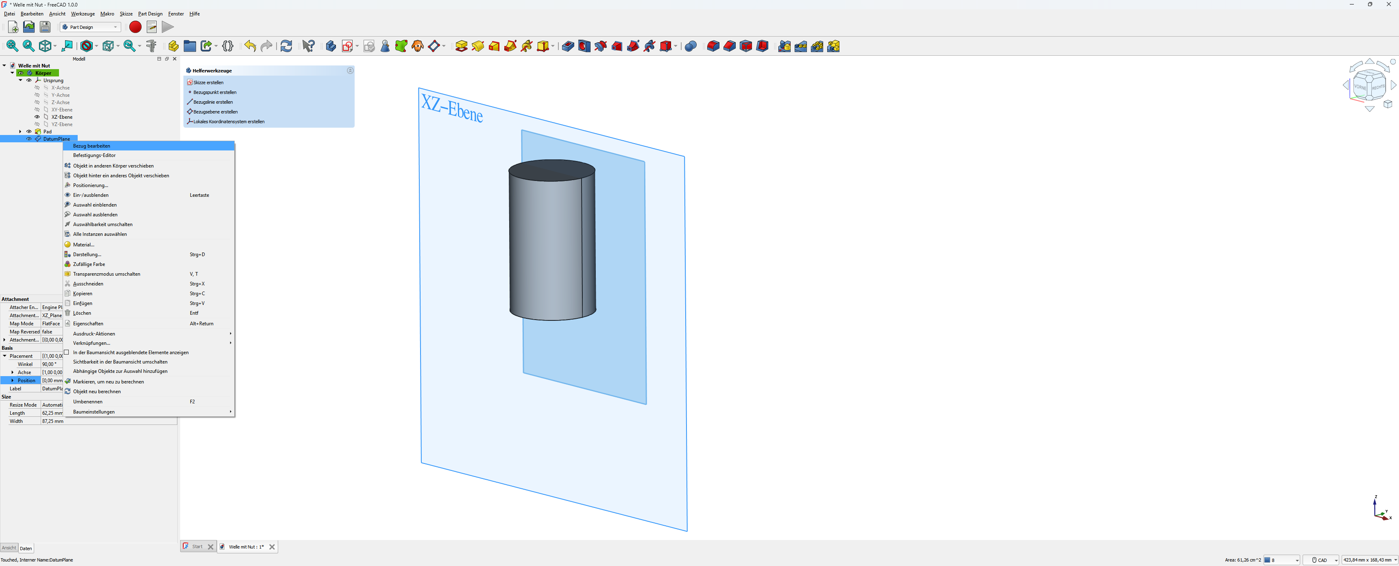Open 'Umbenennen' in context menu
Viewport: 1399px width, 566px height.
point(149,401)
